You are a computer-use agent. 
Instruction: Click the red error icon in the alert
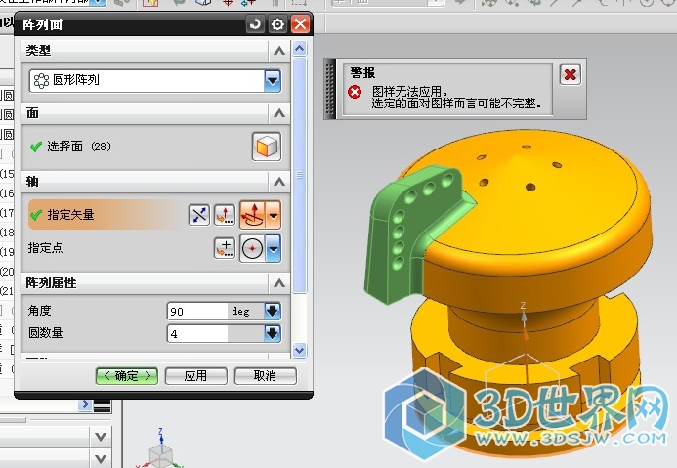(x=355, y=92)
